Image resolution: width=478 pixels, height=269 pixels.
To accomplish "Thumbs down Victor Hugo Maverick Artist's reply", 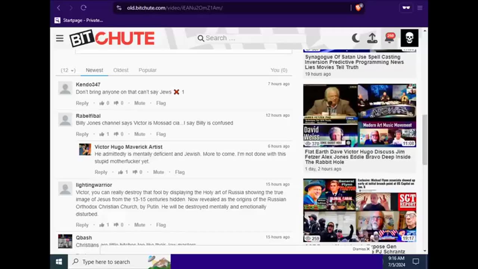I will 135,172.
